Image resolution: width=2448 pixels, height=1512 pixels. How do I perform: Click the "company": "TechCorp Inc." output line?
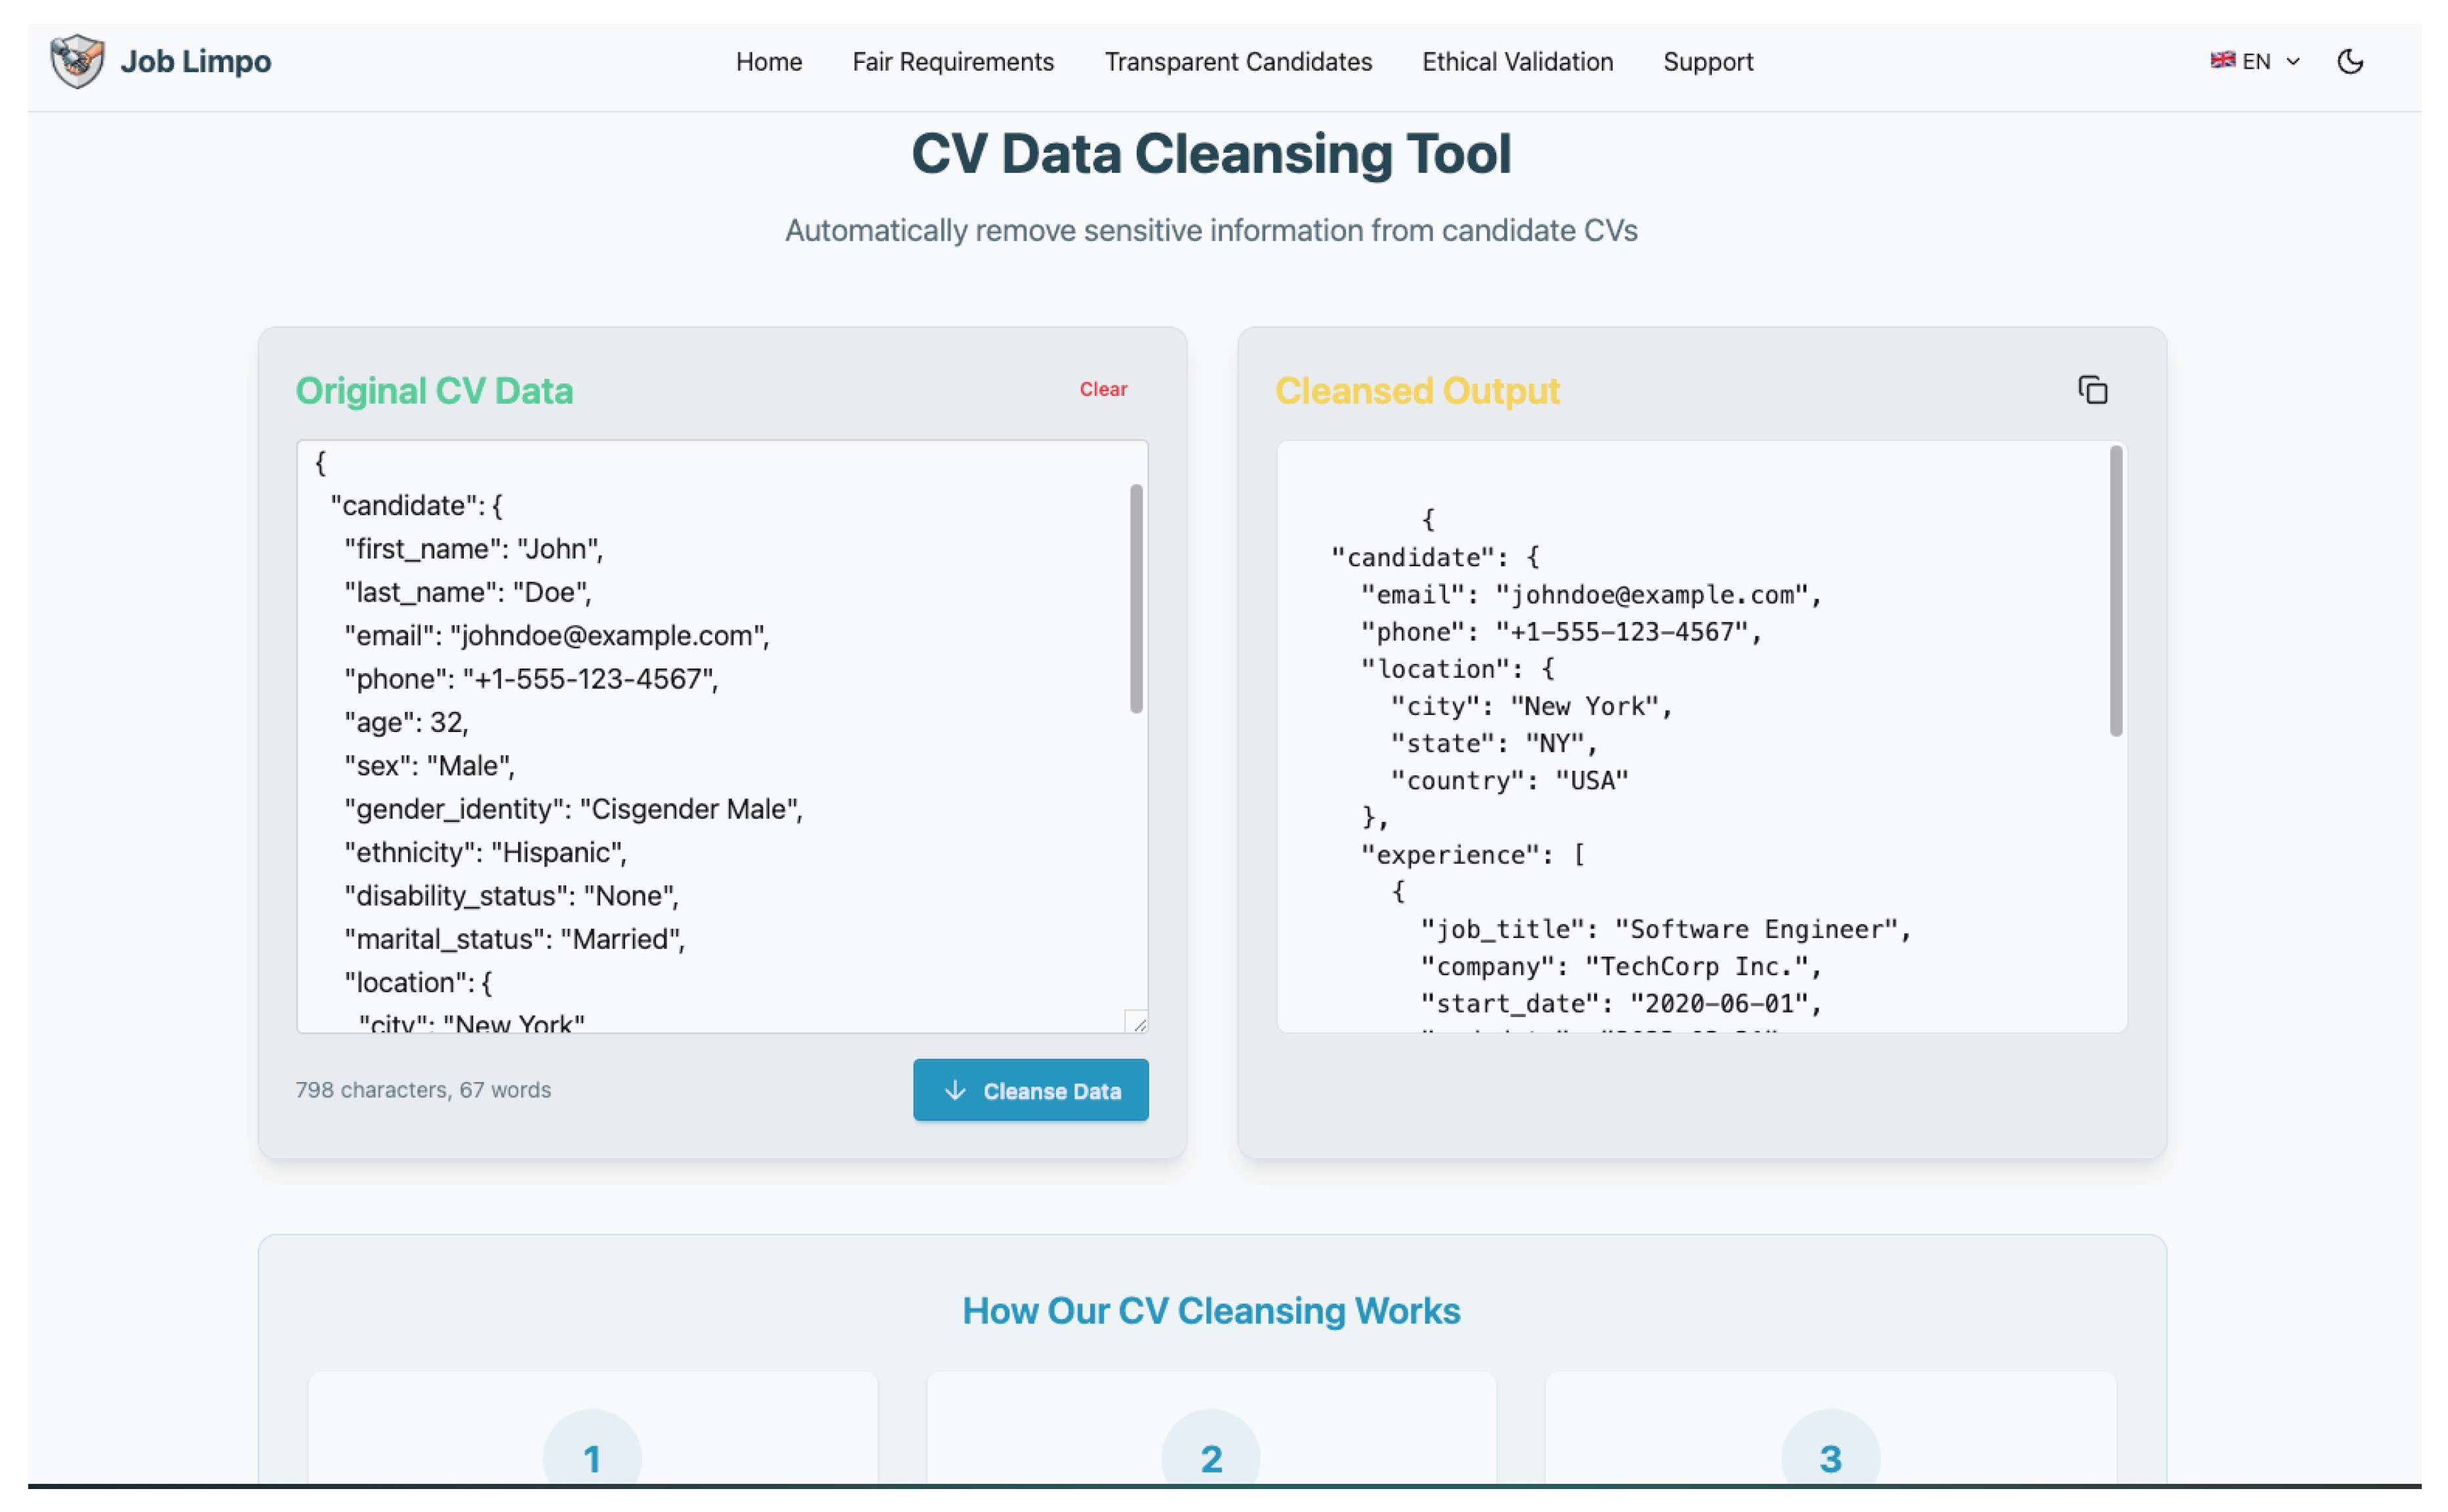point(1620,966)
